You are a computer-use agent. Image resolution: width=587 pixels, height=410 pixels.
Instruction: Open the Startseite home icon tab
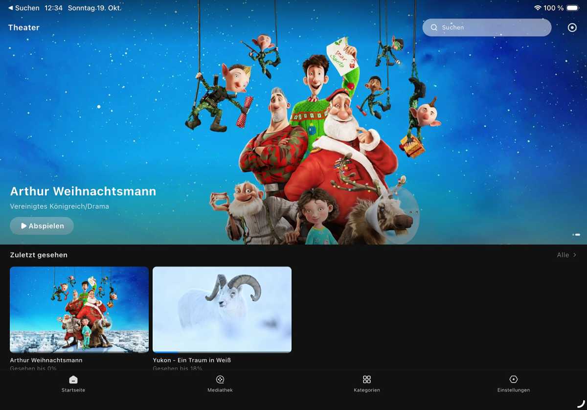click(x=73, y=380)
